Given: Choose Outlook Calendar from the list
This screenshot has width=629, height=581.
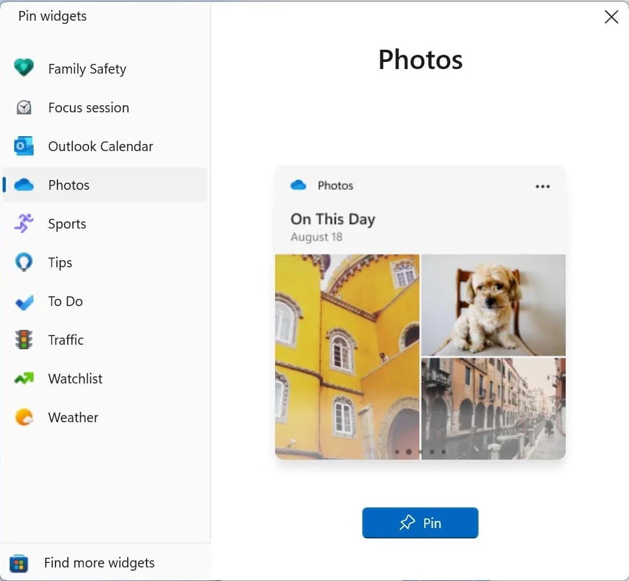Looking at the screenshot, I should (101, 147).
